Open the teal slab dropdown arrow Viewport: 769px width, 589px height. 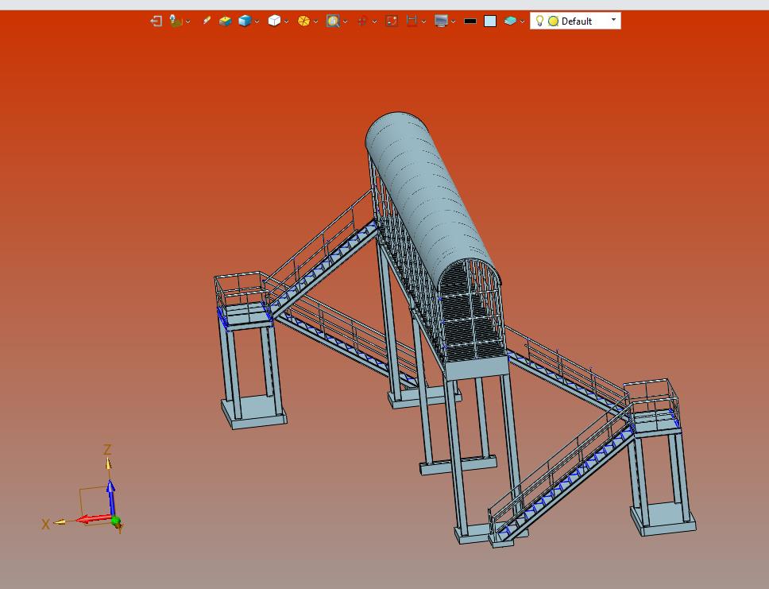522,21
